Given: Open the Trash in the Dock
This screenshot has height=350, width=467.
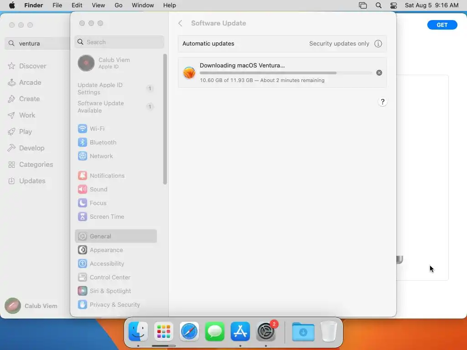Looking at the screenshot, I should click(329, 331).
